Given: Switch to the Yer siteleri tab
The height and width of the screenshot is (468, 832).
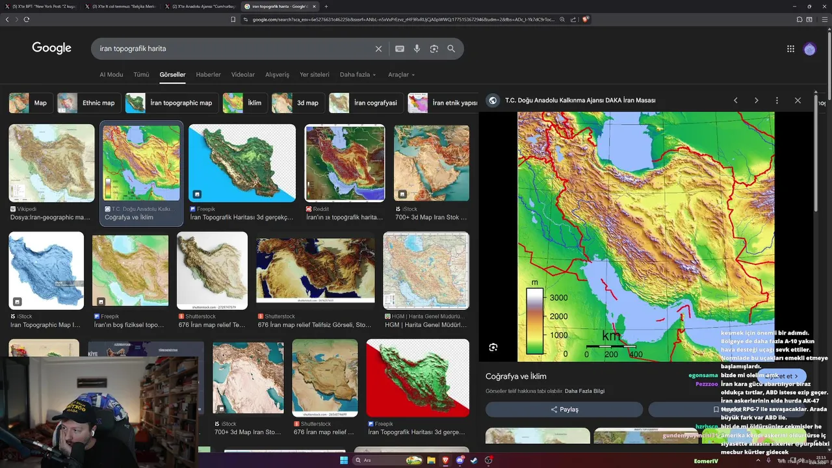Looking at the screenshot, I should click(315, 75).
